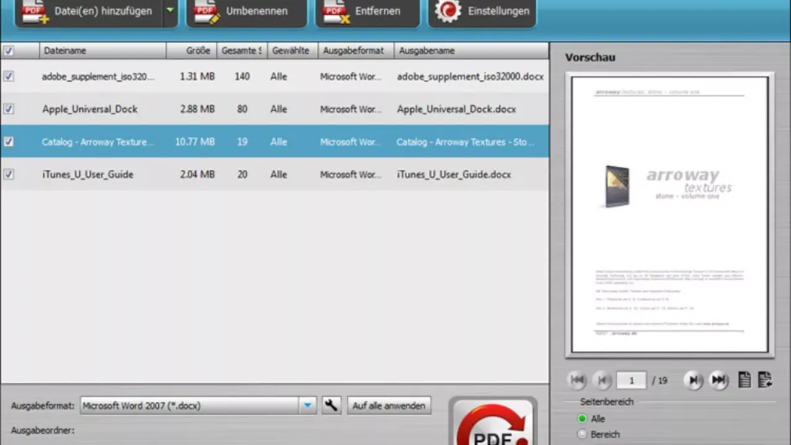Select the adobe_supplement_iso320... file name

[98, 77]
